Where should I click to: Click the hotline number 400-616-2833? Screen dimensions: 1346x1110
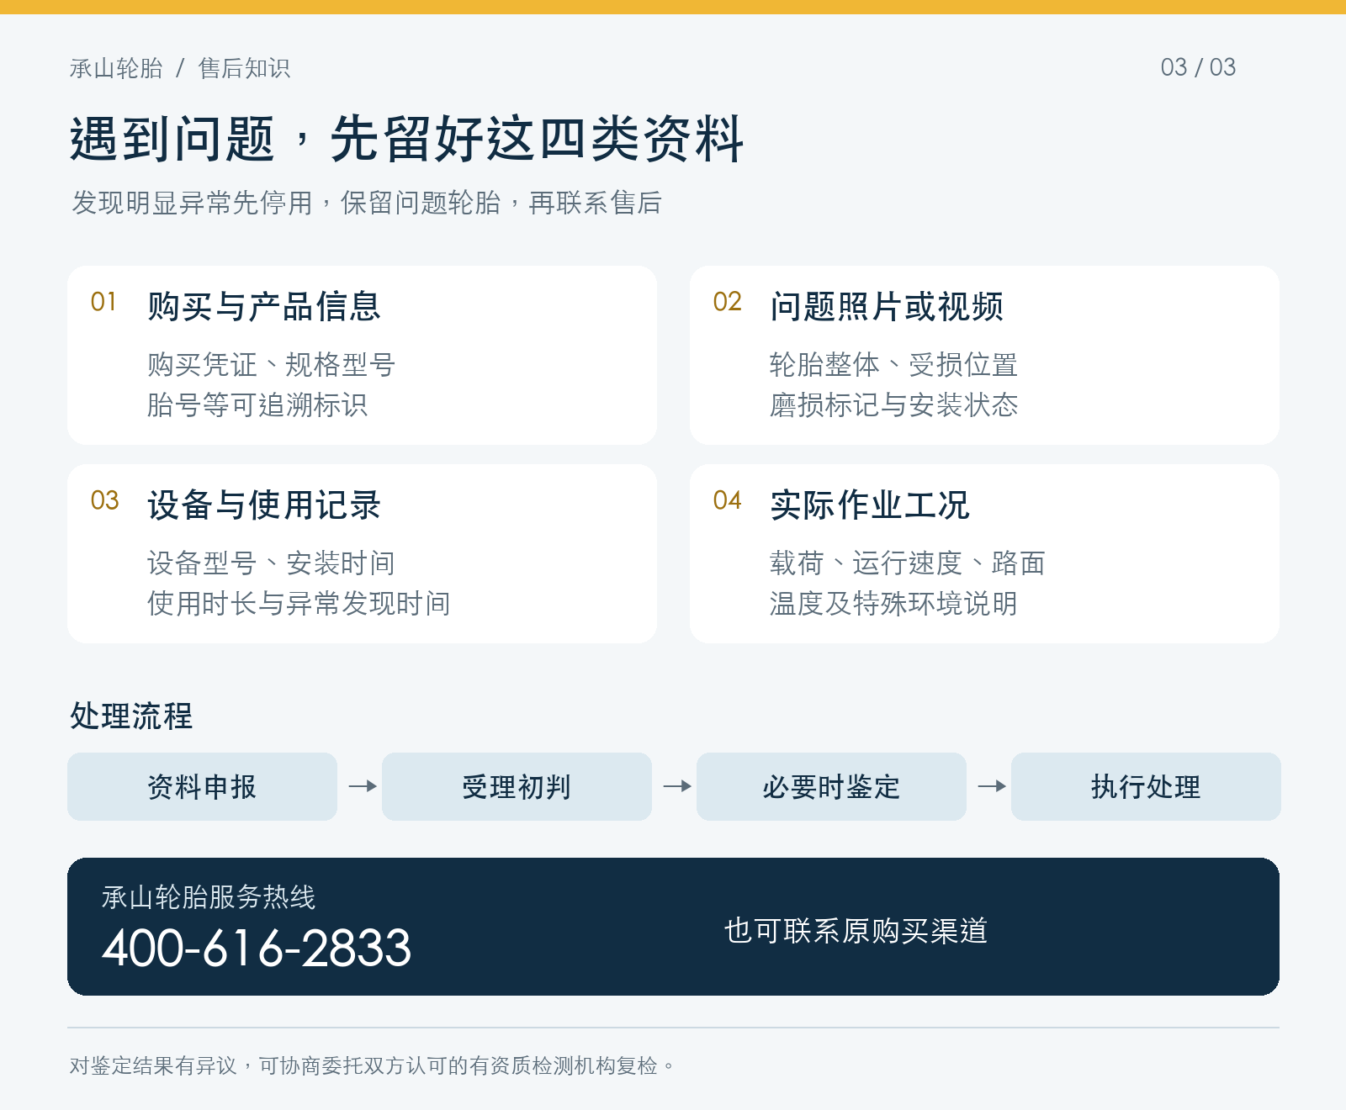[x=257, y=948]
